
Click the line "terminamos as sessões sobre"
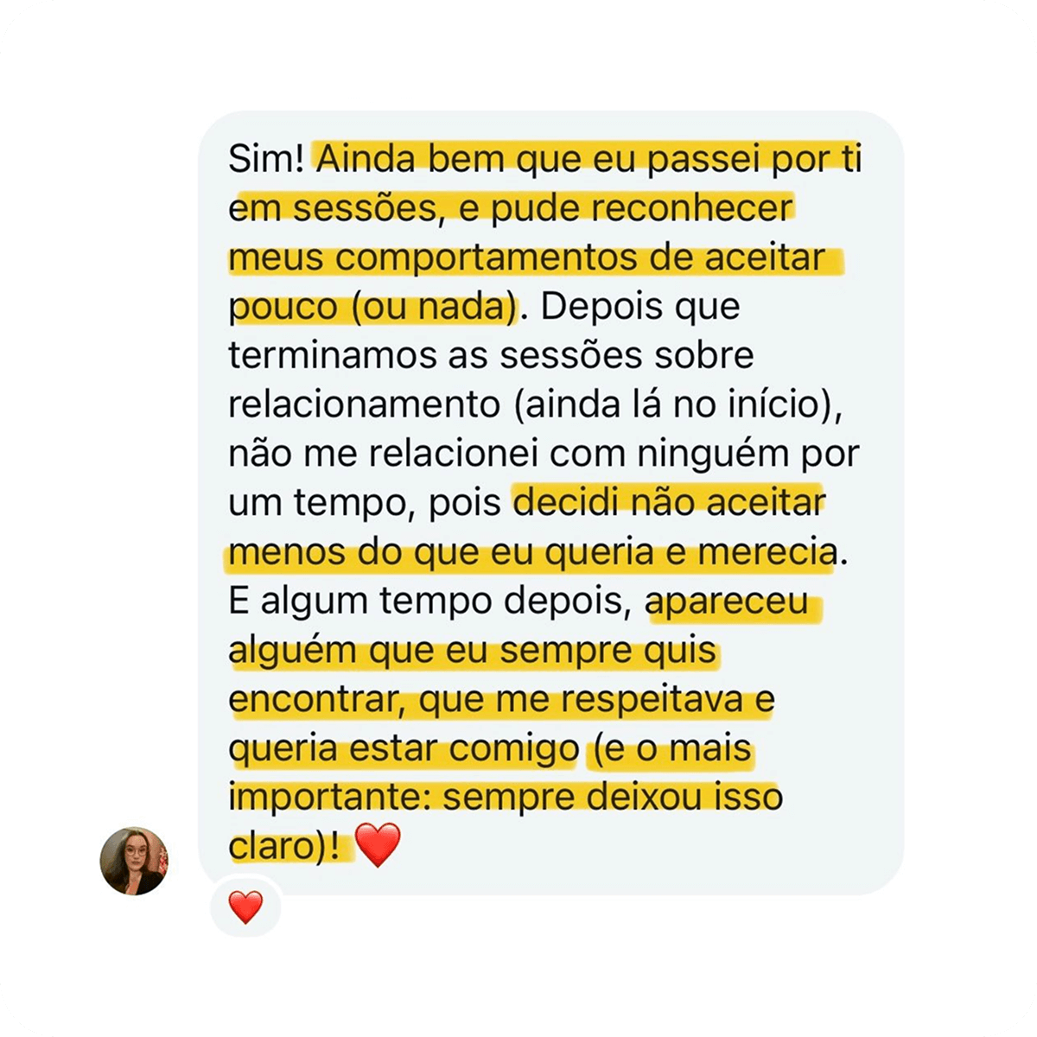point(491,356)
